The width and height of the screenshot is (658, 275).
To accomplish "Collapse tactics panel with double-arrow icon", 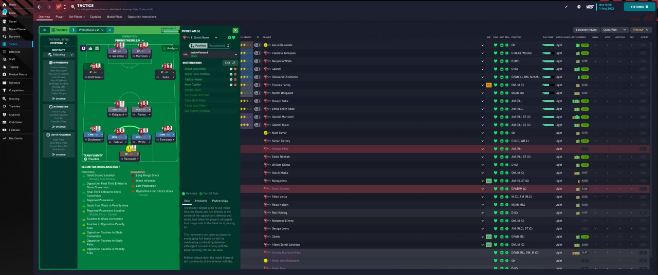I will pos(44,30).
